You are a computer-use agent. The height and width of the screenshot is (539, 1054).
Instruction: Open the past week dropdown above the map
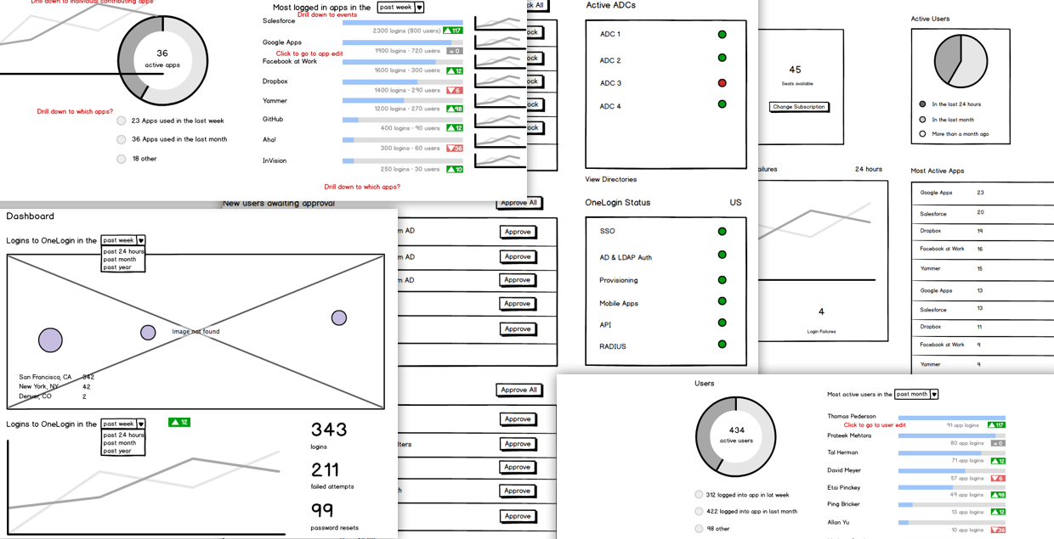pos(123,240)
